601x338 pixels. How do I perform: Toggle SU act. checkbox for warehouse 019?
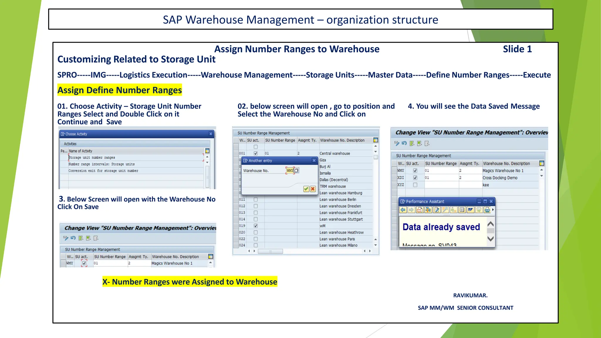click(x=256, y=226)
